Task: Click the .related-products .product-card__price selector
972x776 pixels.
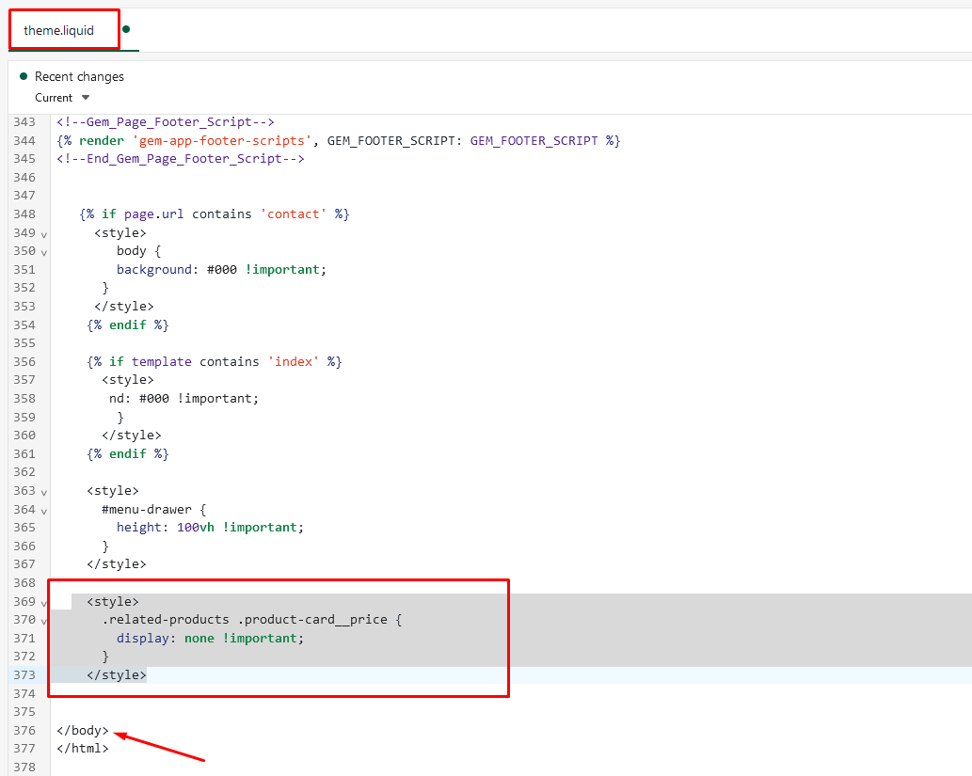Action: tap(245, 619)
